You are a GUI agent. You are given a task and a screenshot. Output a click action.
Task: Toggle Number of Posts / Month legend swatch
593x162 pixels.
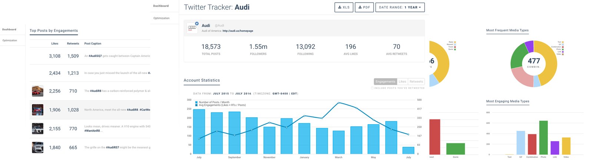(x=196, y=102)
